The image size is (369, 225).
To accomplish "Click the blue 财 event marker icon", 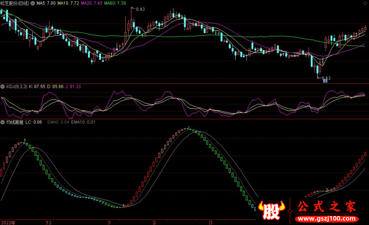I will click(x=325, y=81).
